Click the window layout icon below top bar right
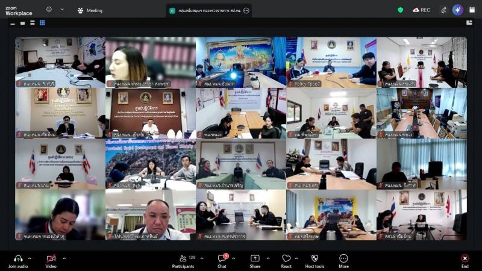Viewport: 482px width, 271px height. (x=469, y=22)
